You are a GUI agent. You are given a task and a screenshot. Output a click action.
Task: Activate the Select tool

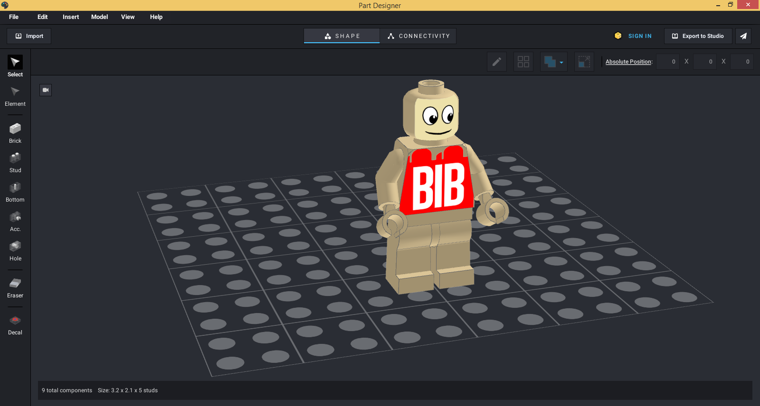[15, 66]
